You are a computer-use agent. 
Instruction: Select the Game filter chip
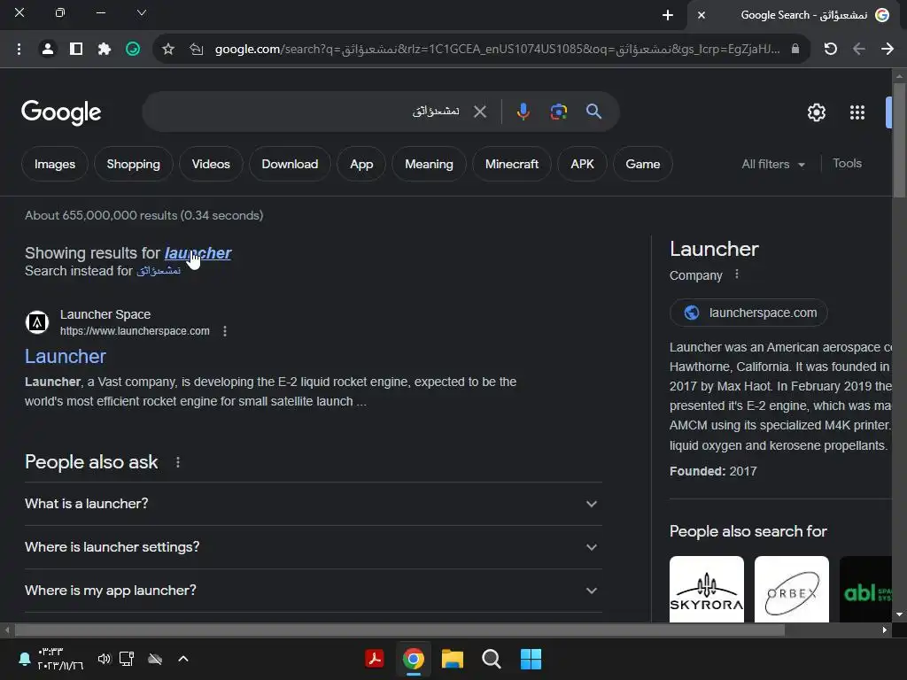tap(643, 164)
